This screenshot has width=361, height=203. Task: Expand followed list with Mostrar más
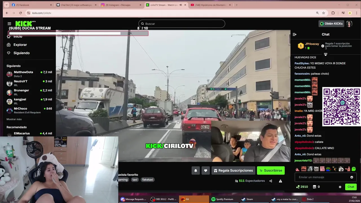pyautogui.click(x=14, y=119)
